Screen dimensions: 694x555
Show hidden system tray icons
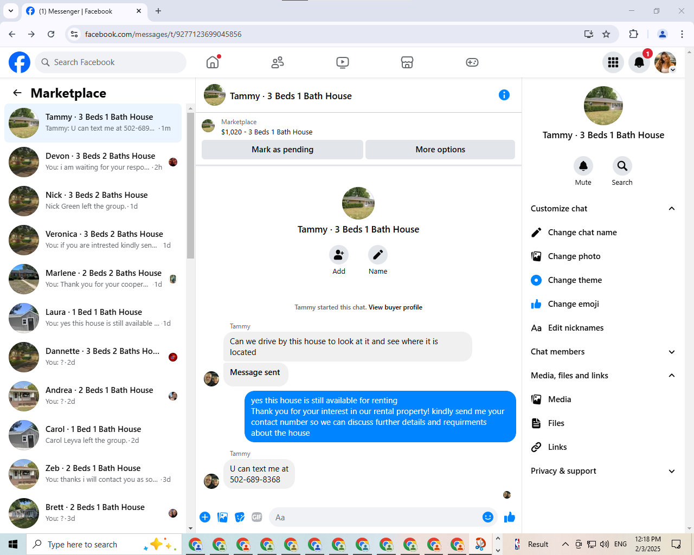pyautogui.click(x=566, y=544)
